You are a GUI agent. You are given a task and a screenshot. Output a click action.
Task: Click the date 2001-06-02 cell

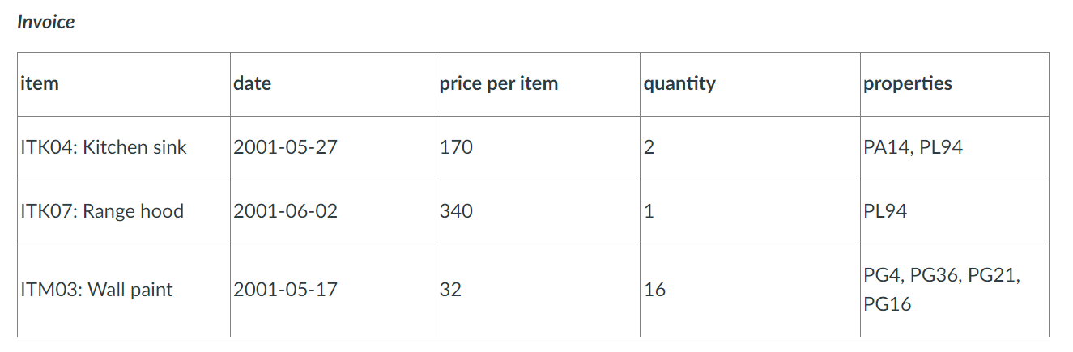(333, 212)
